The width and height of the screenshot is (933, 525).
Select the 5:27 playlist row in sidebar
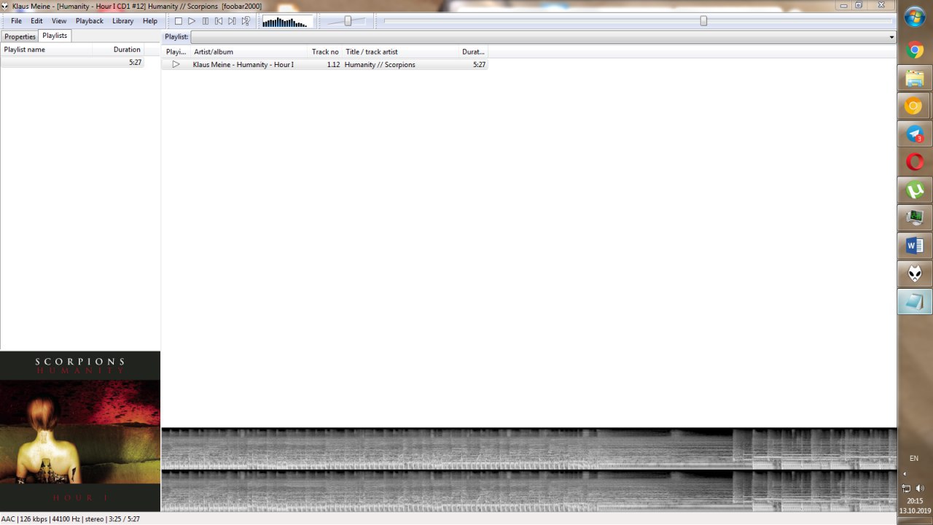(72, 63)
